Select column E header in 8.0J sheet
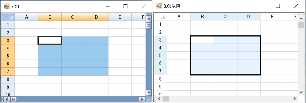 click(272, 17)
